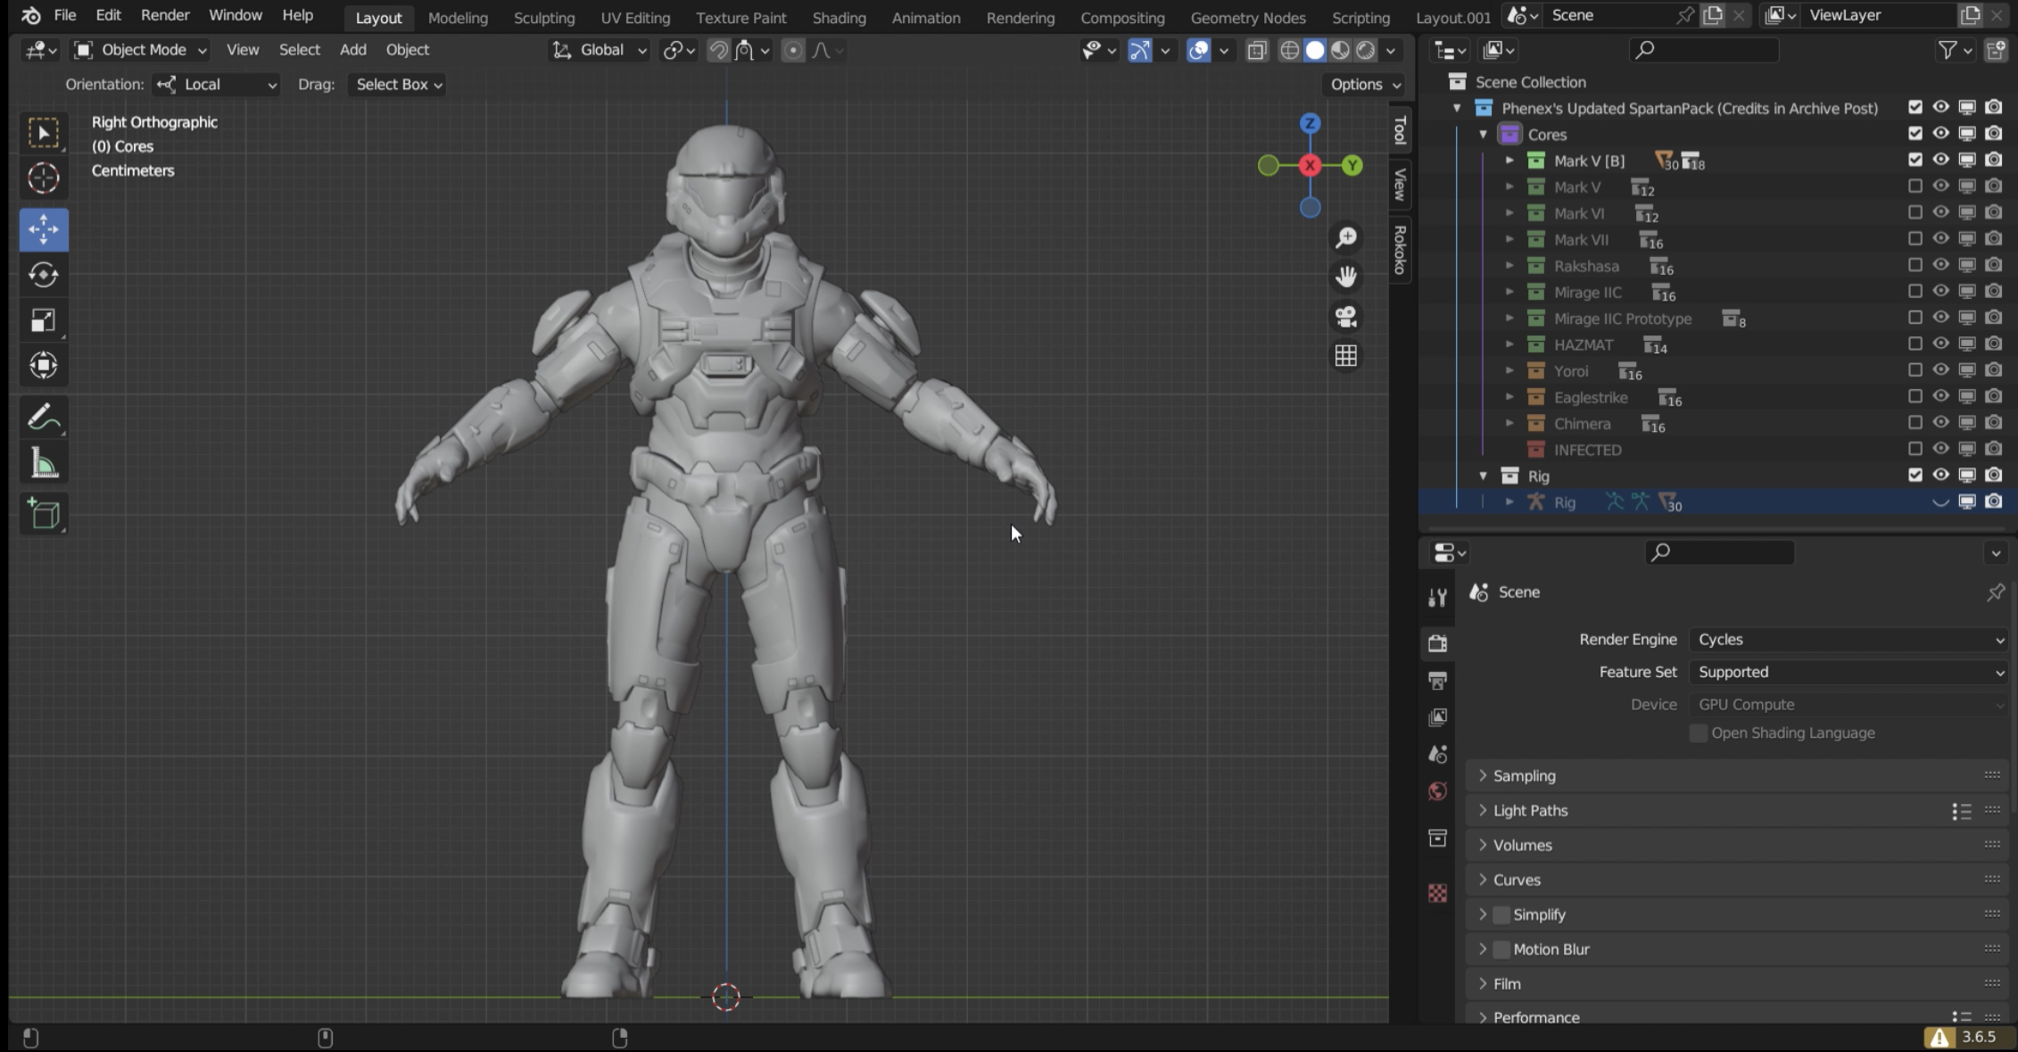Open Scene properties tab icon
The image size is (2018, 1052).
click(x=1437, y=755)
